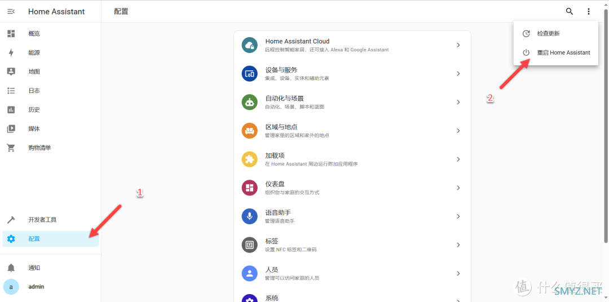Image resolution: width=609 pixels, height=302 pixels.
Task: Click the 通知 bell icon
Action: click(11, 268)
